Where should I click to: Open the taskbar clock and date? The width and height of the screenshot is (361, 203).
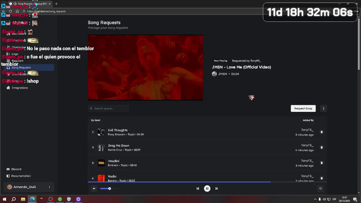(344, 199)
